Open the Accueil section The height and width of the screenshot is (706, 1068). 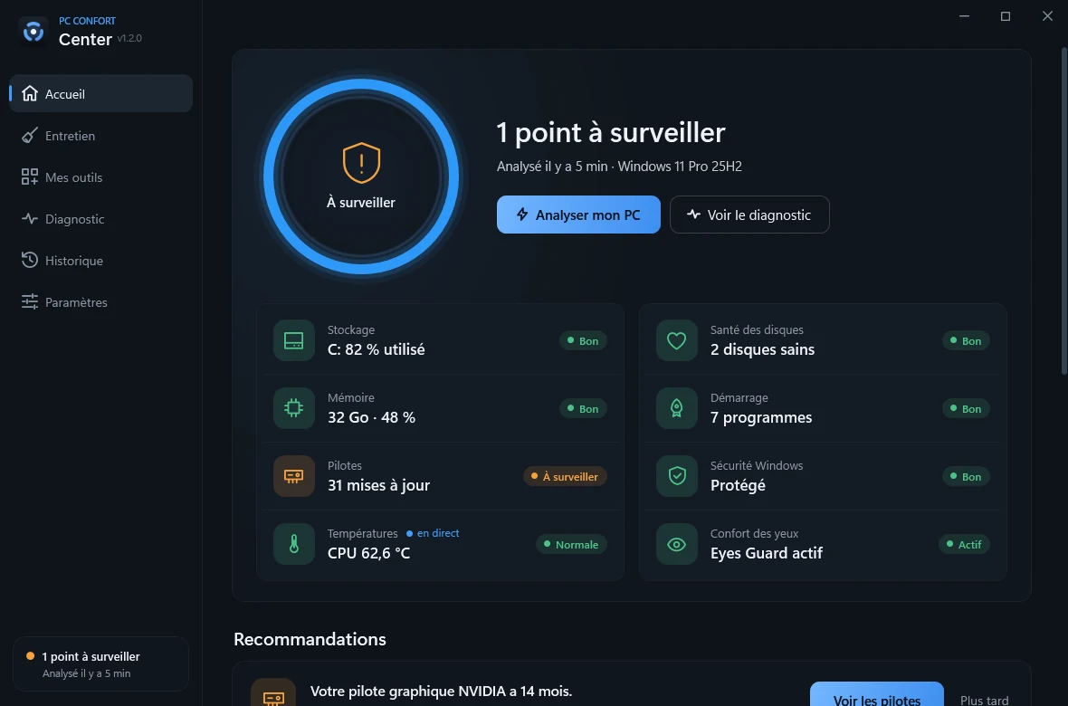[100, 93]
